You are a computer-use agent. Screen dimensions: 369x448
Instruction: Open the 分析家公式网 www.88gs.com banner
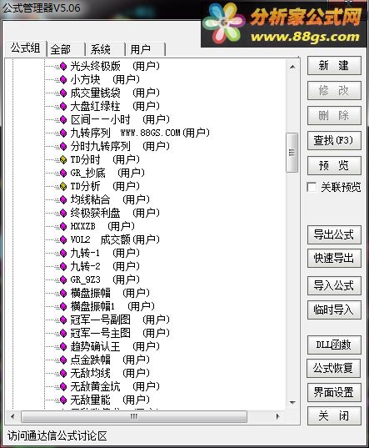click(283, 24)
